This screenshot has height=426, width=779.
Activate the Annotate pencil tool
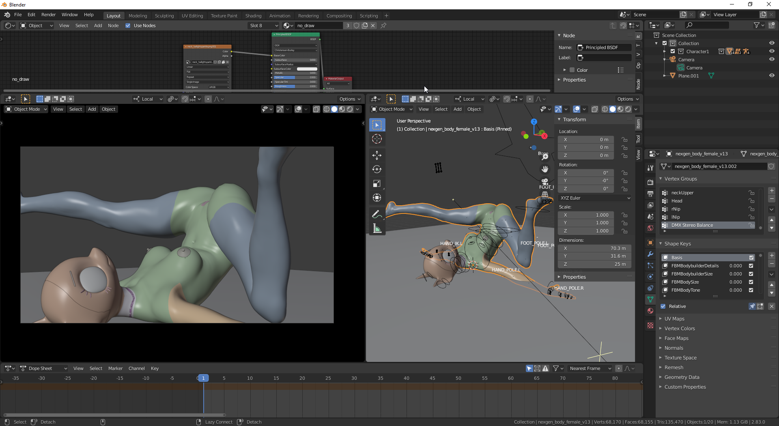tap(377, 214)
